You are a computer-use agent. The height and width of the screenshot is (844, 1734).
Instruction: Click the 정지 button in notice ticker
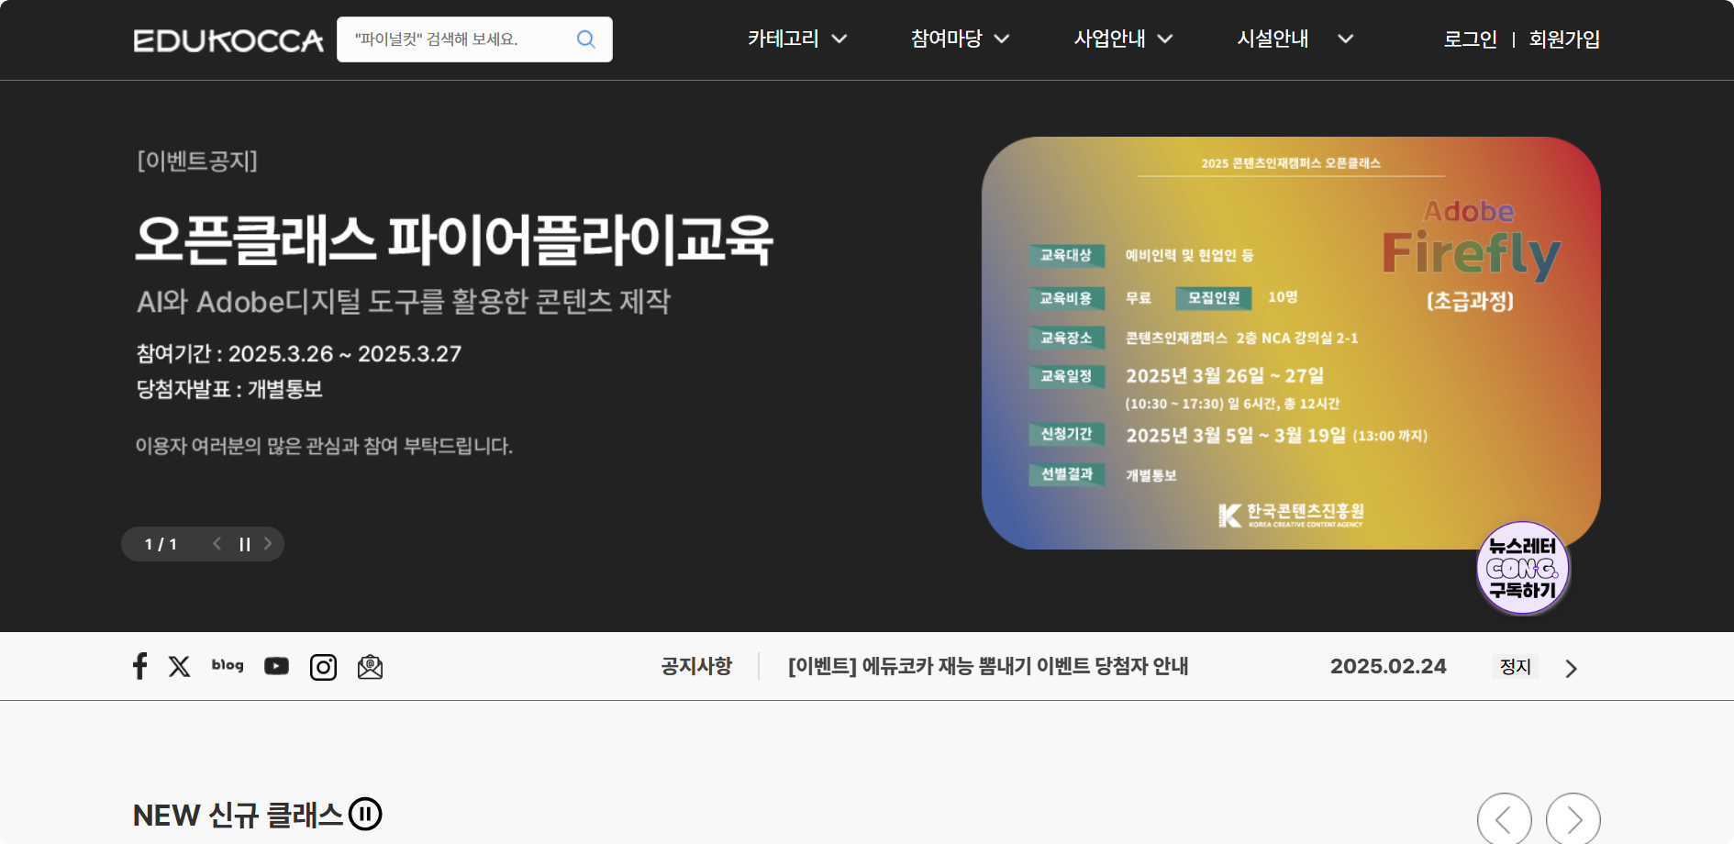[1516, 666]
